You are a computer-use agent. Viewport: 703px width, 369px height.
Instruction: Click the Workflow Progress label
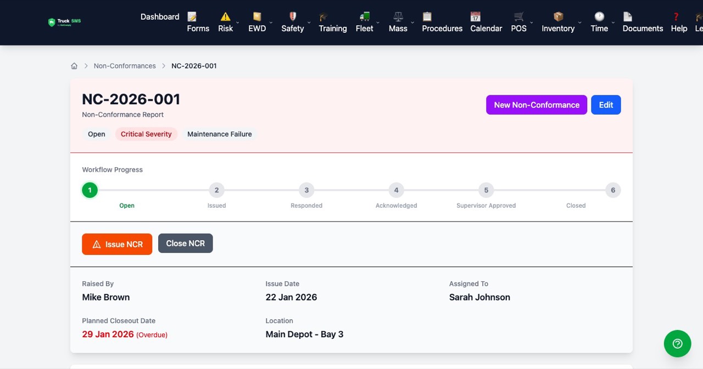click(113, 170)
